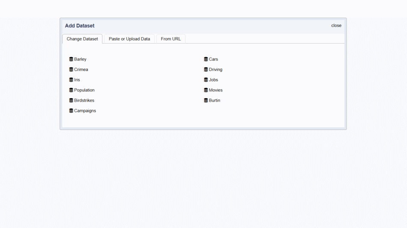Choose the Campaigns dataset link
The width and height of the screenshot is (407, 228).
[x=85, y=111]
